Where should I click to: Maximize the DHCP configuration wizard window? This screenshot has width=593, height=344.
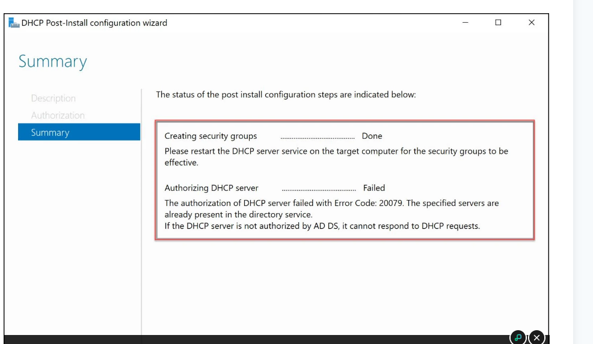498,23
